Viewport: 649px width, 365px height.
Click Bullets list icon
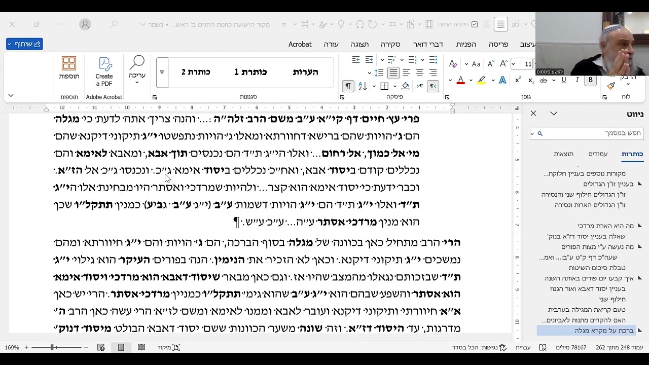coord(432,60)
